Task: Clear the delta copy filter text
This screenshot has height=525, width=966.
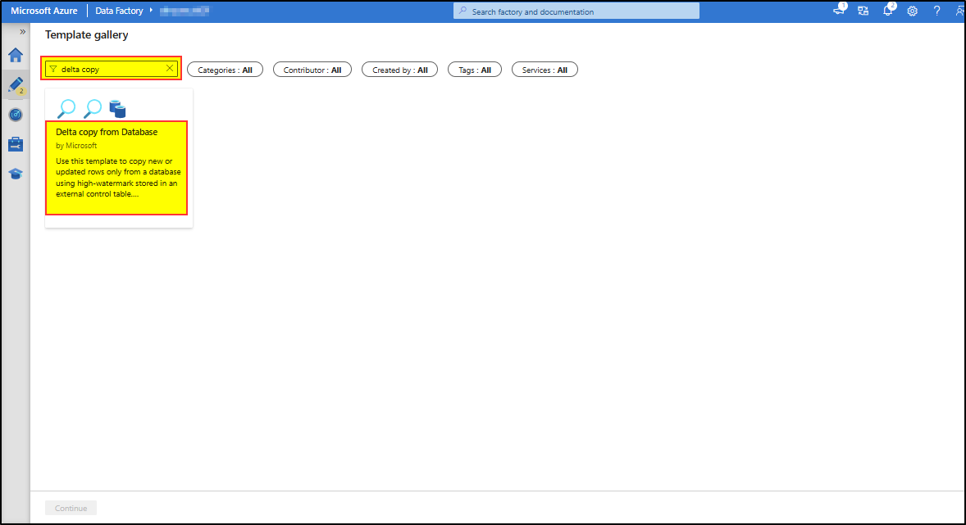Action: pyautogui.click(x=170, y=68)
